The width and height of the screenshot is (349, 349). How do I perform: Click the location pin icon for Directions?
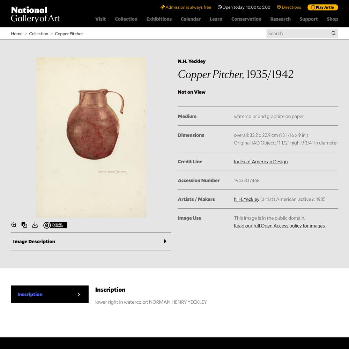coord(279,7)
